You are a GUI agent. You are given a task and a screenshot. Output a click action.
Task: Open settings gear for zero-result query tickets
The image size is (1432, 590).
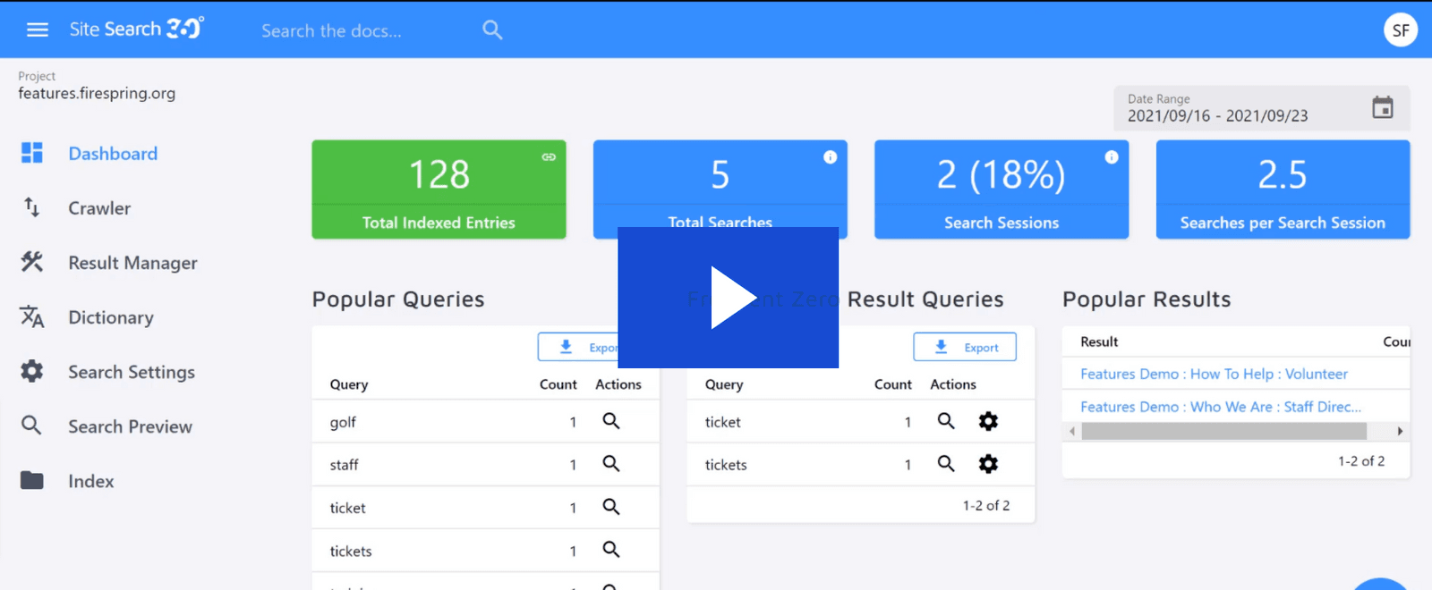pyautogui.click(x=988, y=464)
